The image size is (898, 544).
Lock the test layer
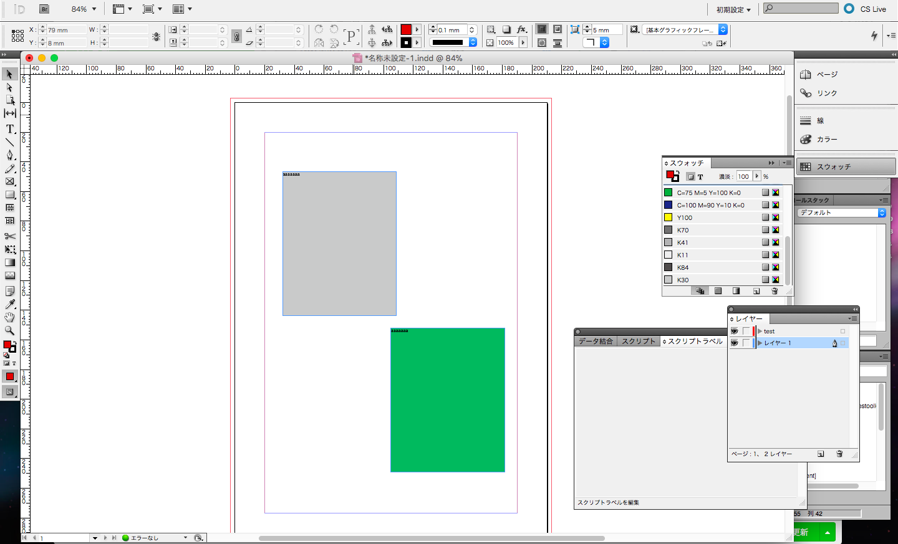coord(746,331)
